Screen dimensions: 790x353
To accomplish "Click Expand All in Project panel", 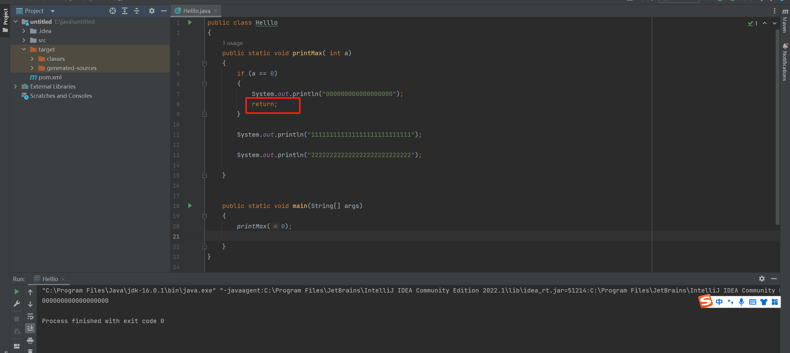I will coord(125,11).
